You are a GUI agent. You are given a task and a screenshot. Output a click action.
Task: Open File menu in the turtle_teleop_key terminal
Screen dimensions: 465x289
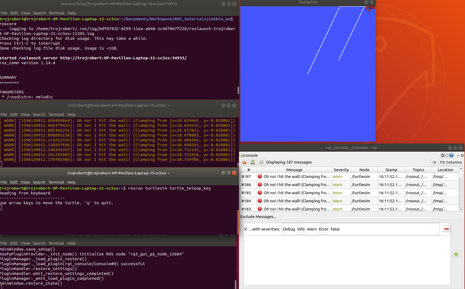point(4,182)
